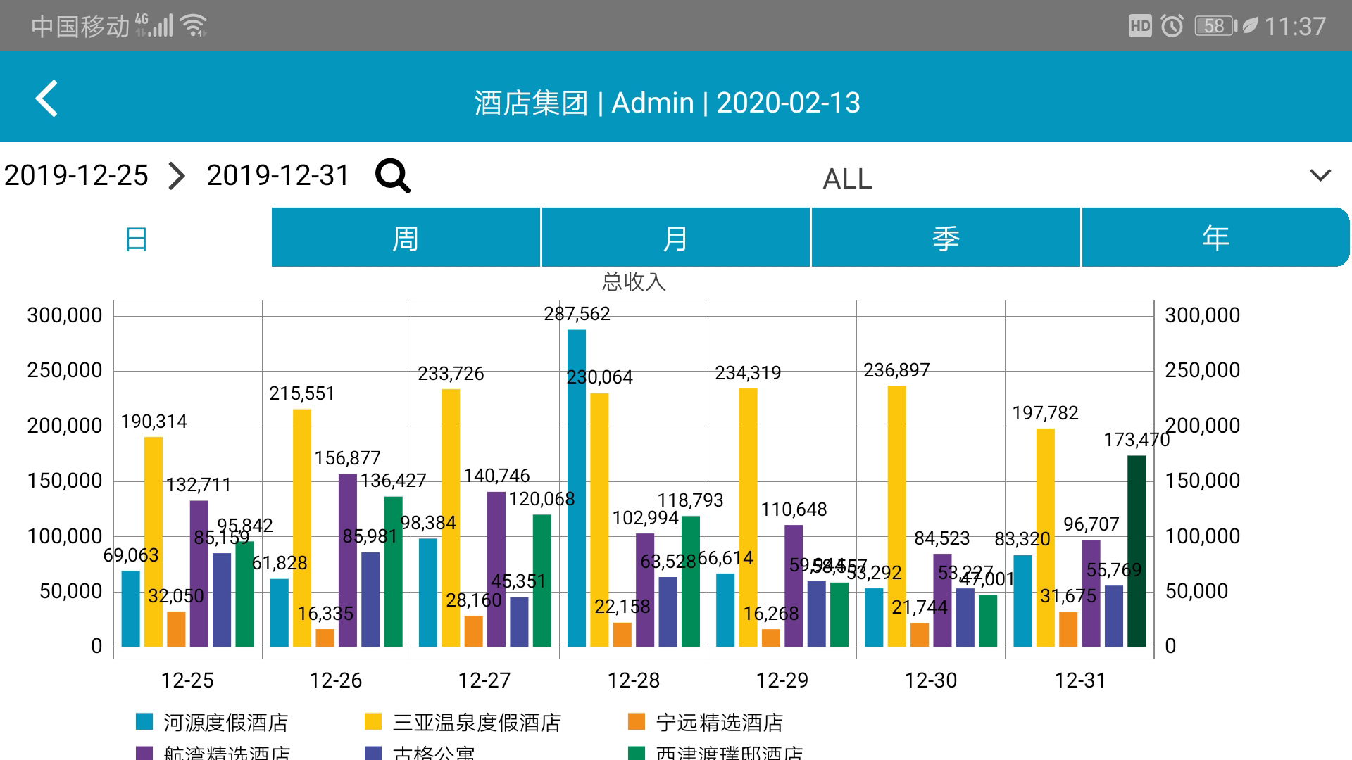Tap the alarm clock status icon
1352x760 pixels.
coord(1172,26)
